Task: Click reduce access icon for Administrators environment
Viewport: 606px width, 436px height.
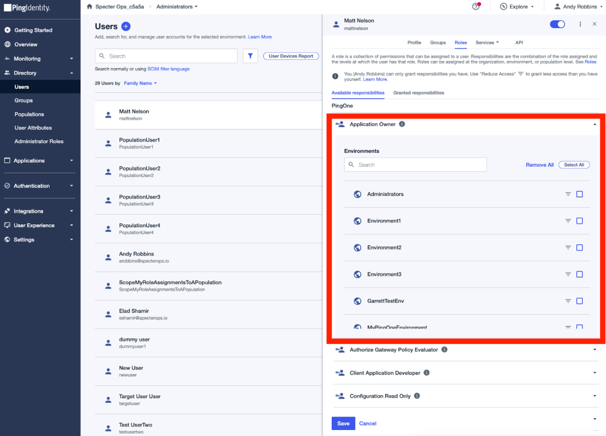Action: pos(567,194)
